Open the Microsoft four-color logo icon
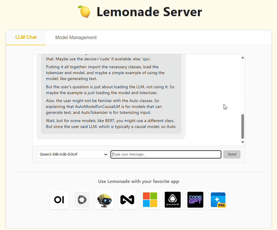The width and height of the screenshot is (277, 230). (150, 200)
